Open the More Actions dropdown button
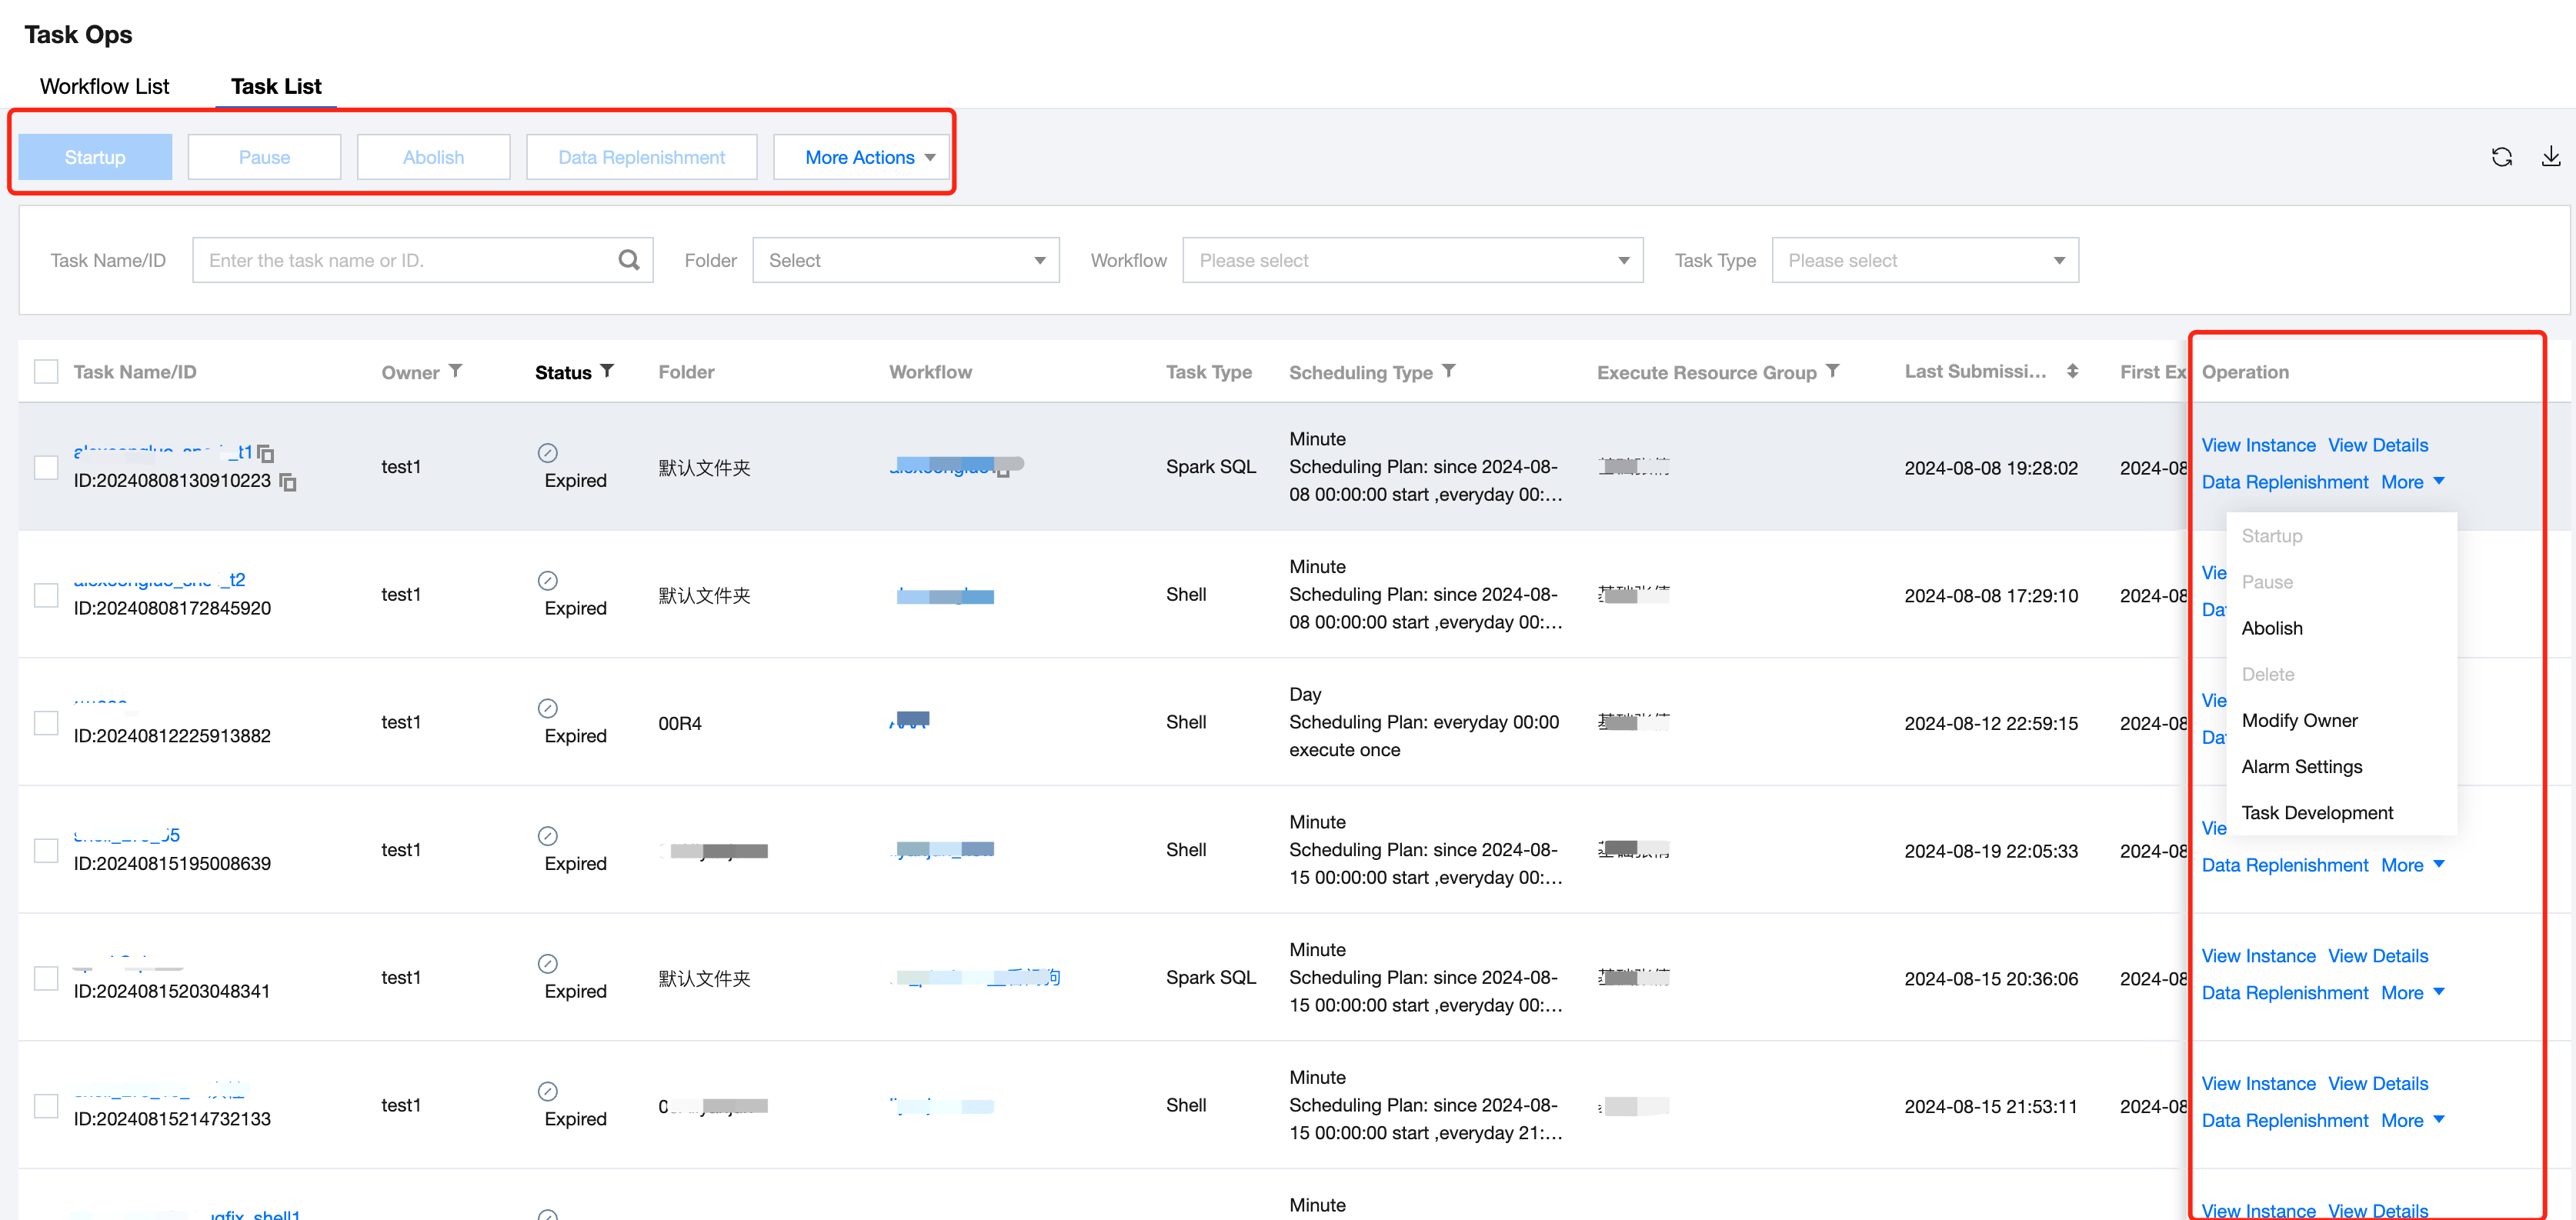 [x=860, y=157]
